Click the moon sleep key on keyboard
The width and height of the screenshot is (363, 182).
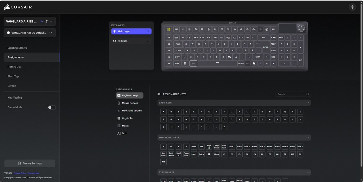[215, 29]
